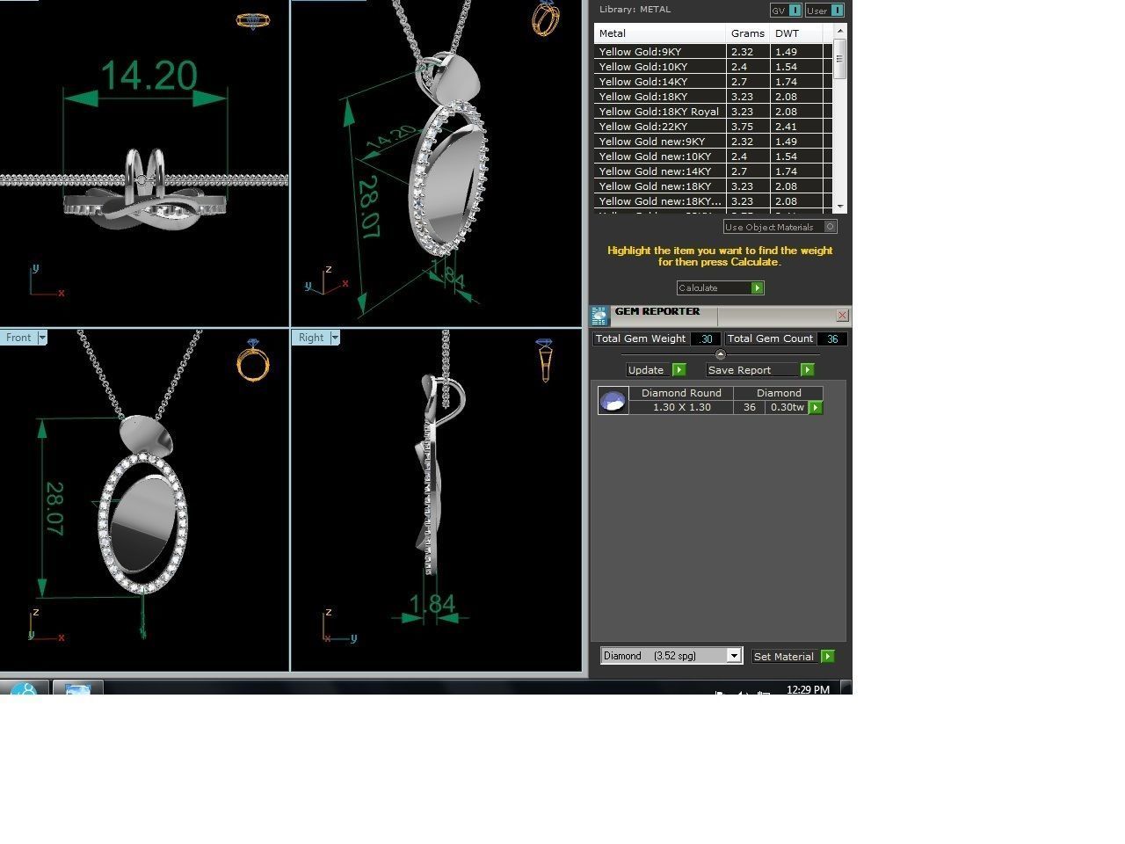Viewport: 1125px width, 844px height.
Task: Open the Front viewport dropdown arrow
Action: [x=42, y=338]
